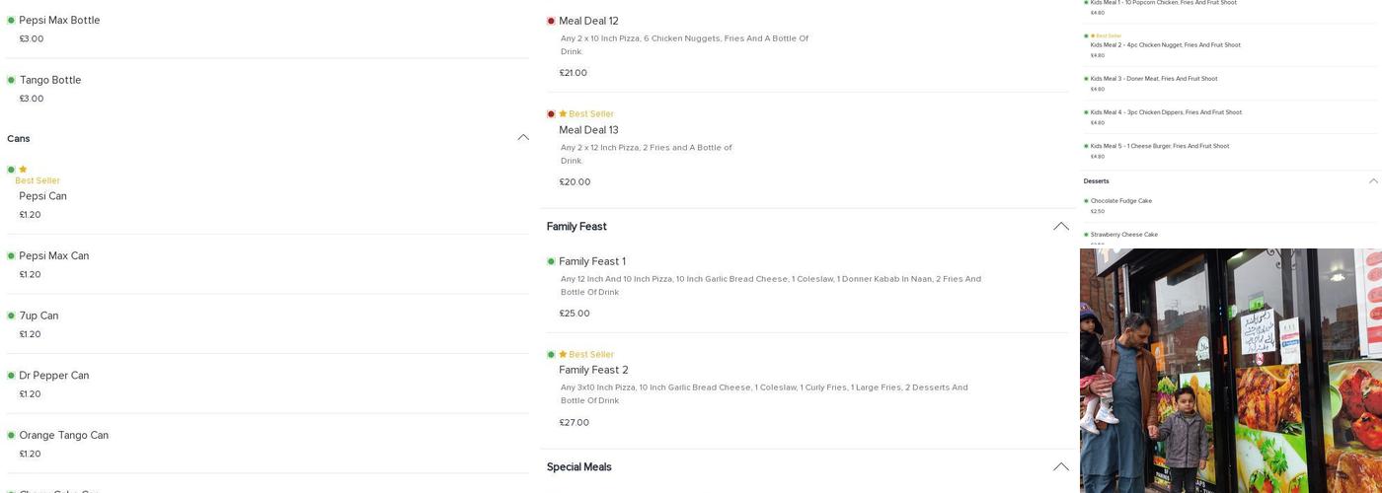Collapse the Special Meals section
This screenshot has width=1382, height=493.
point(1061,467)
